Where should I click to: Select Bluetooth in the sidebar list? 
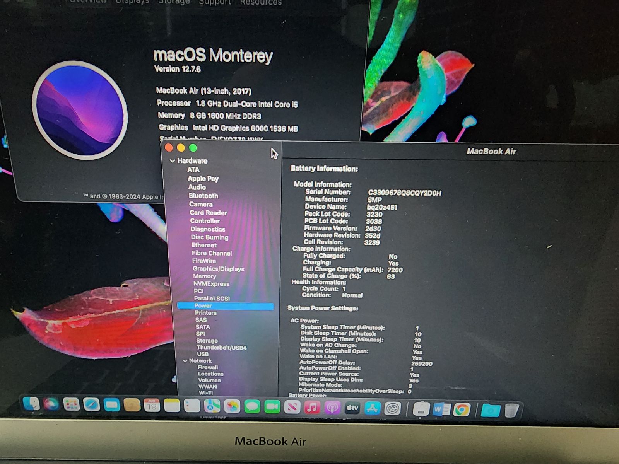click(203, 196)
